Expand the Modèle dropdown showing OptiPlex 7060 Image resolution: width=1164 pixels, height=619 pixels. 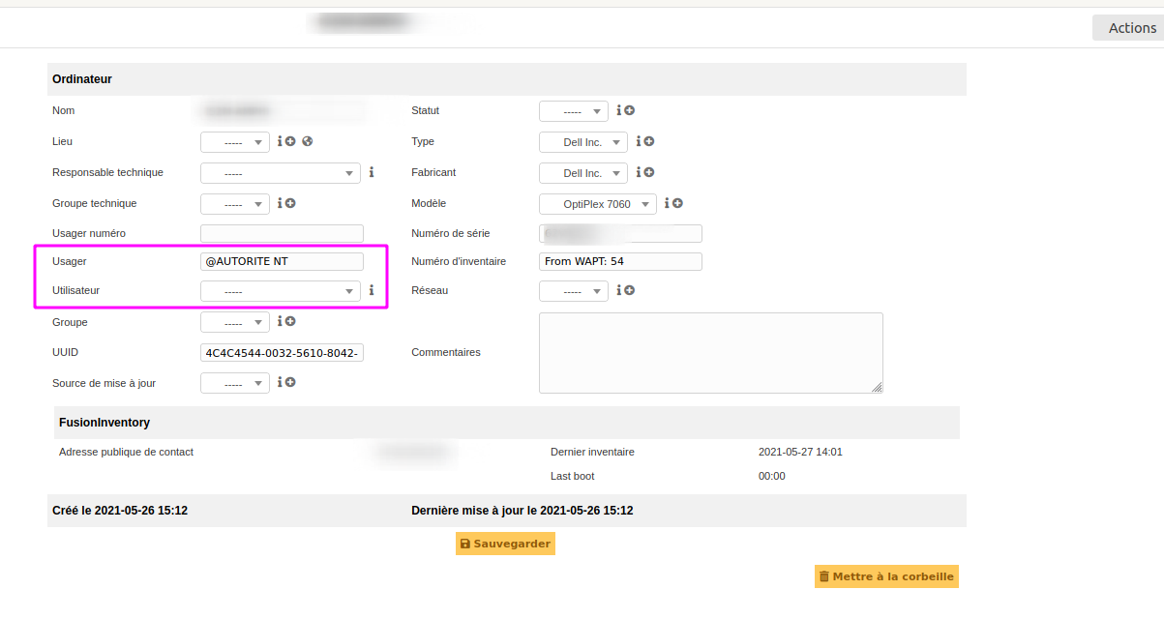[x=597, y=204]
